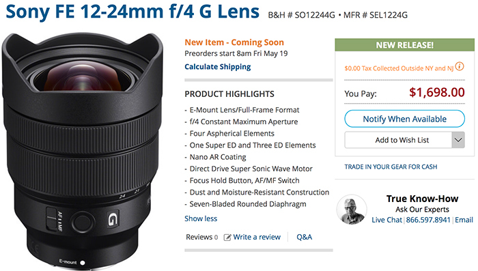Open the Reviews 0 section
The width and height of the screenshot is (478, 271).
[x=202, y=237]
